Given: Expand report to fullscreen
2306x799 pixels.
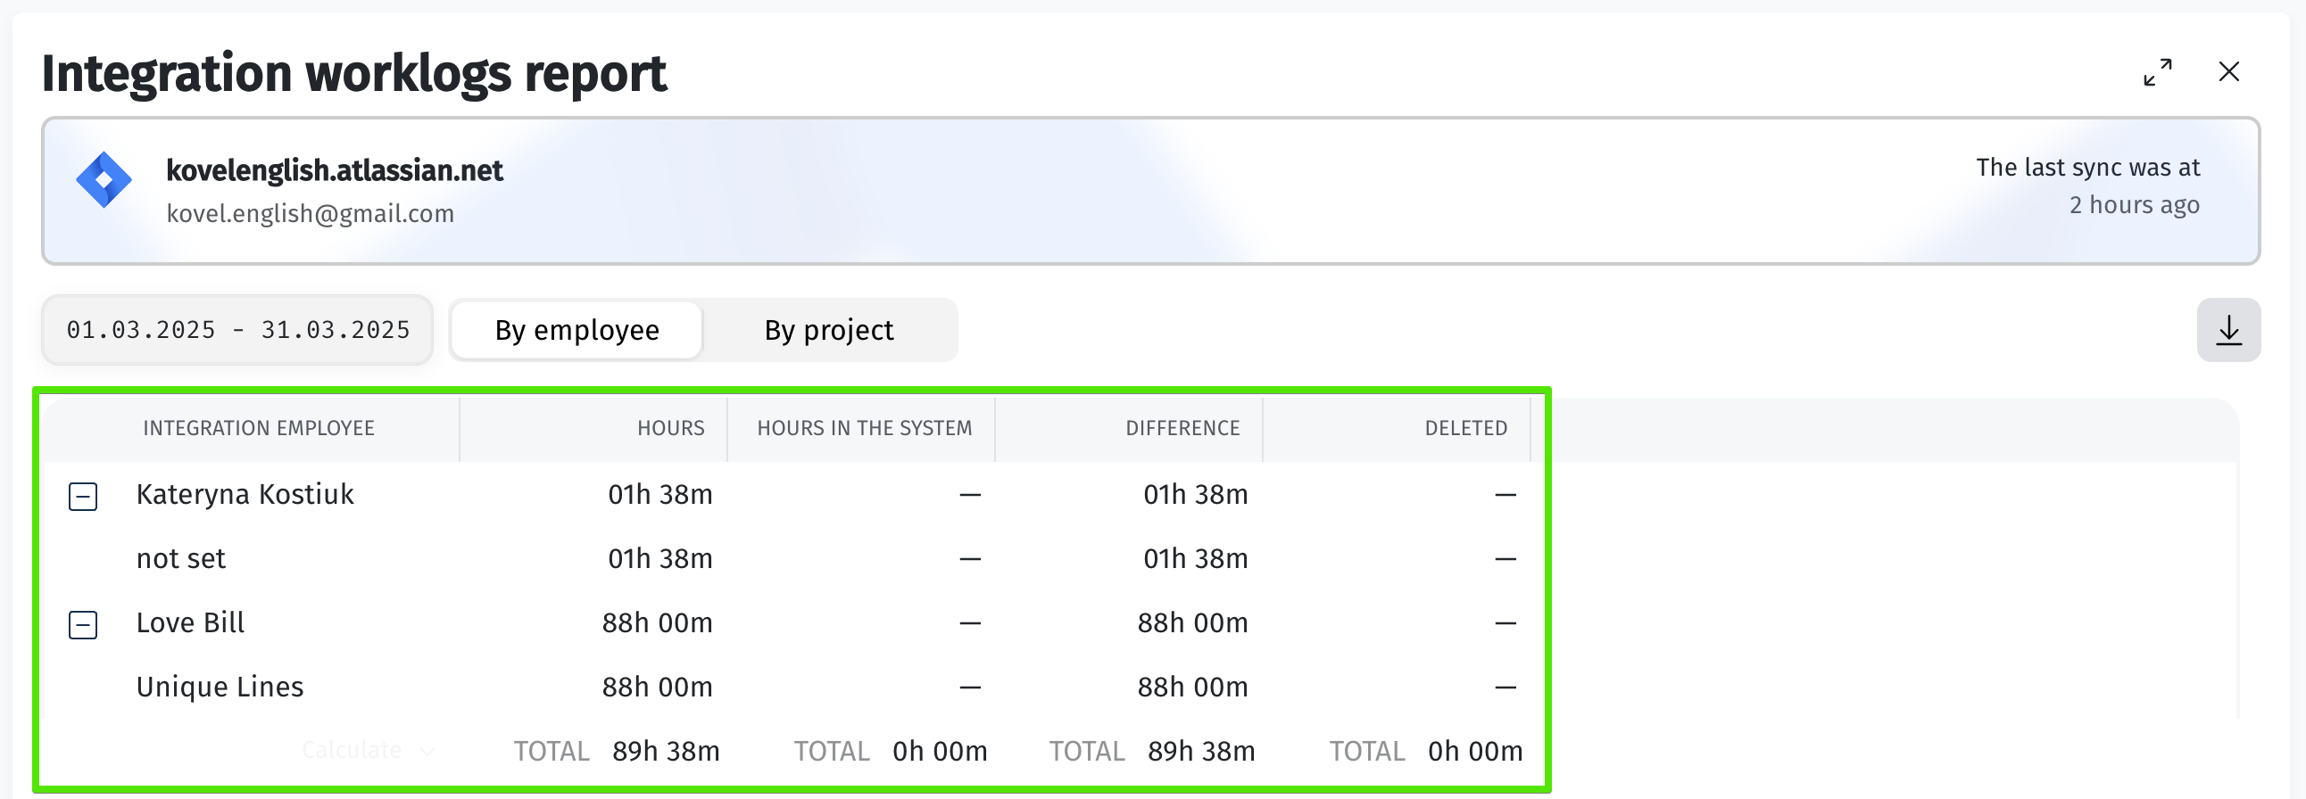Looking at the screenshot, I should pos(2157,72).
